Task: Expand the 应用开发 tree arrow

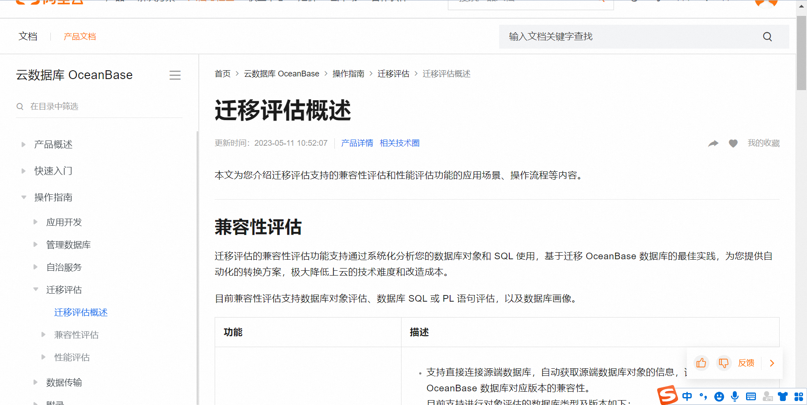Action: tap(35, 222)
